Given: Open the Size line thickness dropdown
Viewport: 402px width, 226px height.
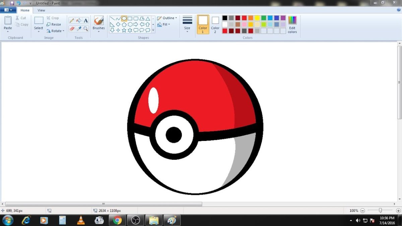Looking at the screenshot, I should (187, 24).
